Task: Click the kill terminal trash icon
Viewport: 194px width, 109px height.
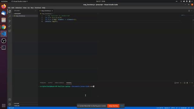Action: point(187,83)
